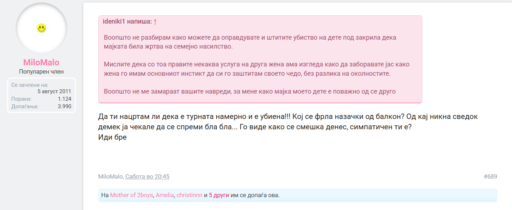Visit Amelia's profile from likes list
The width and height of the screenshot is (512, 210).
click(164, 195)
